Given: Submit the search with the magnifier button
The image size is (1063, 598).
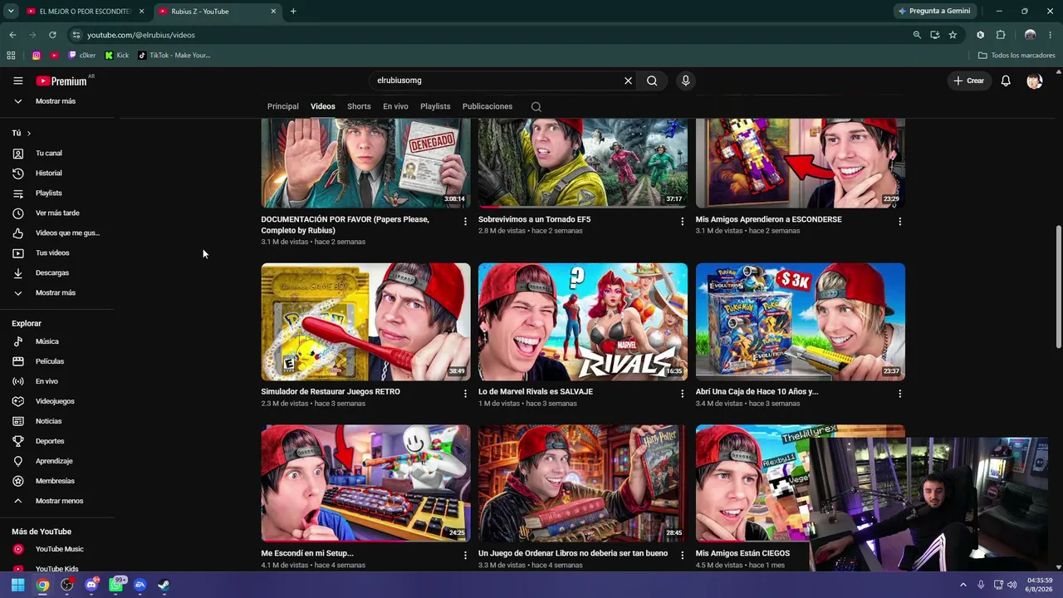Looking at the screenshot, I should pos(652,81).
